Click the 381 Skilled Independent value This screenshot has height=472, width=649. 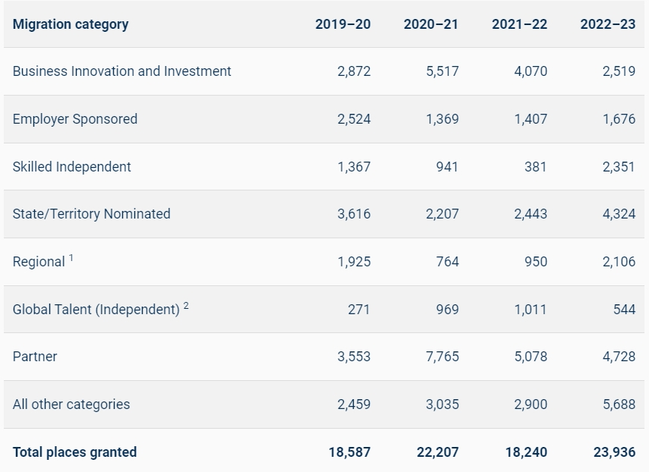click(535, 167)
